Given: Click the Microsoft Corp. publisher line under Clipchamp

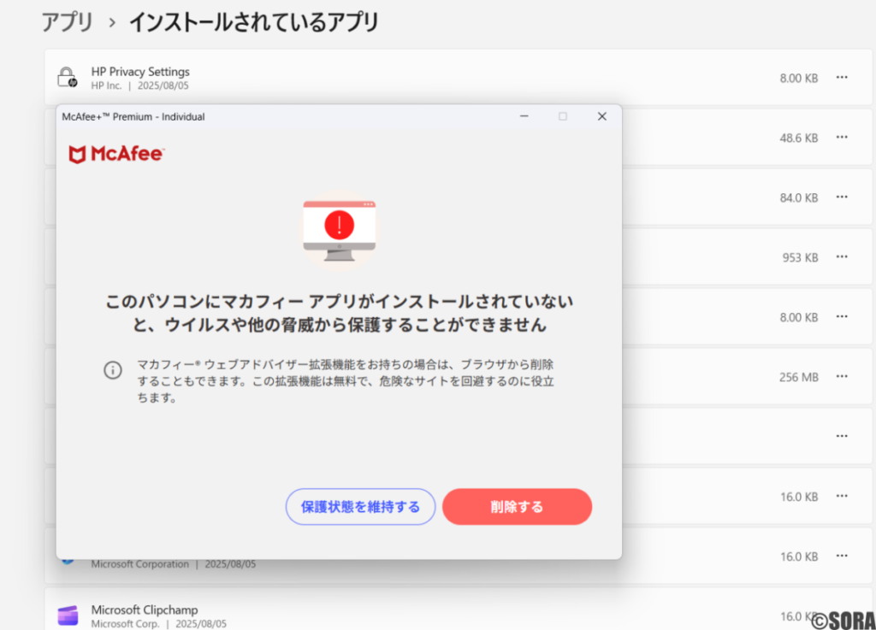Looking at the screenshot, I should (158, 624).
